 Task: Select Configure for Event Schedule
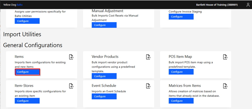[104, 96]
